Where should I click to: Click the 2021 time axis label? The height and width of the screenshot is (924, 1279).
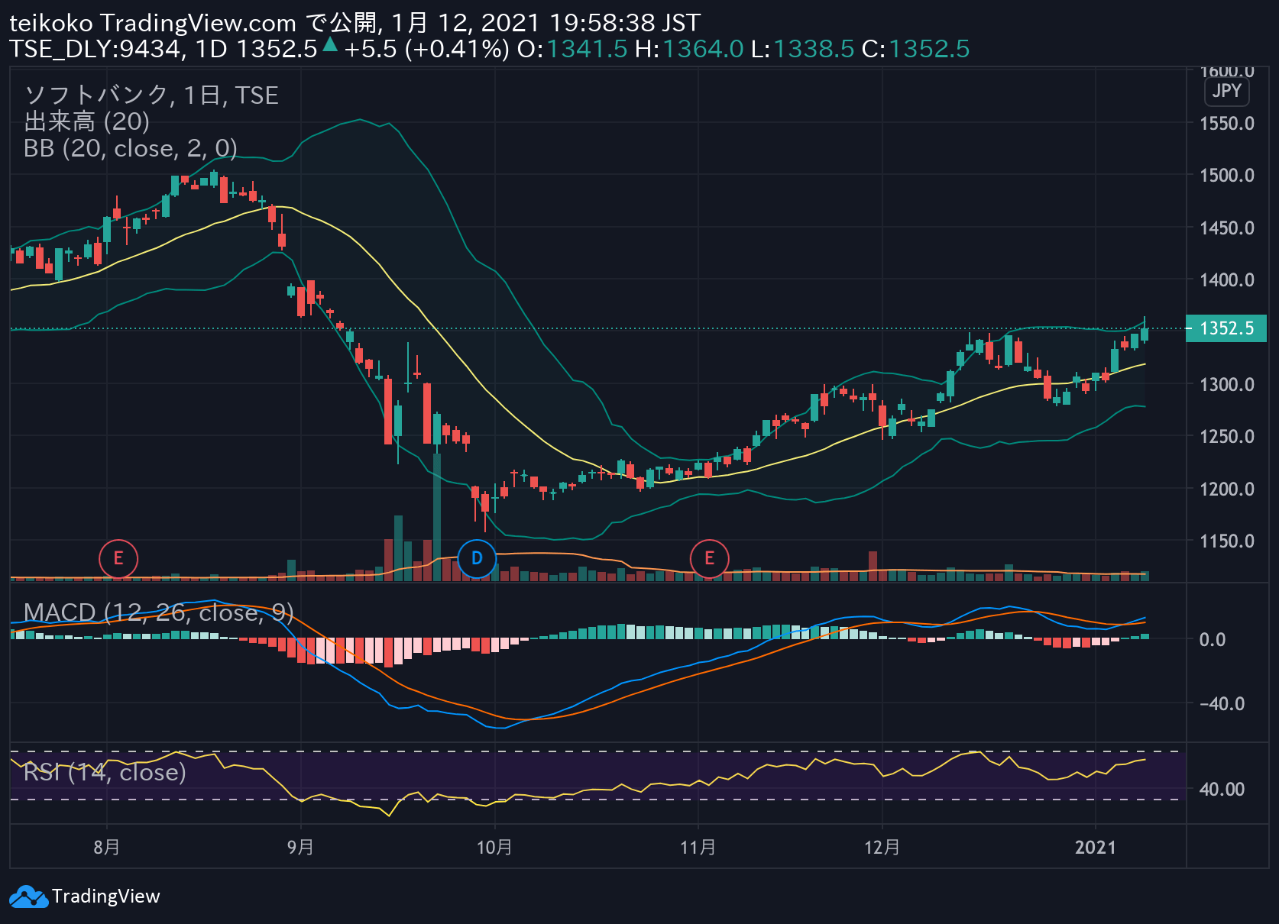(x=1096, y=847)
